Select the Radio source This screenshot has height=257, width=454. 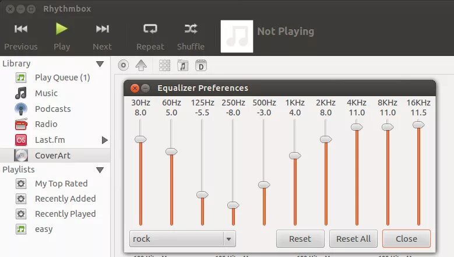click(x=46, y=124)
